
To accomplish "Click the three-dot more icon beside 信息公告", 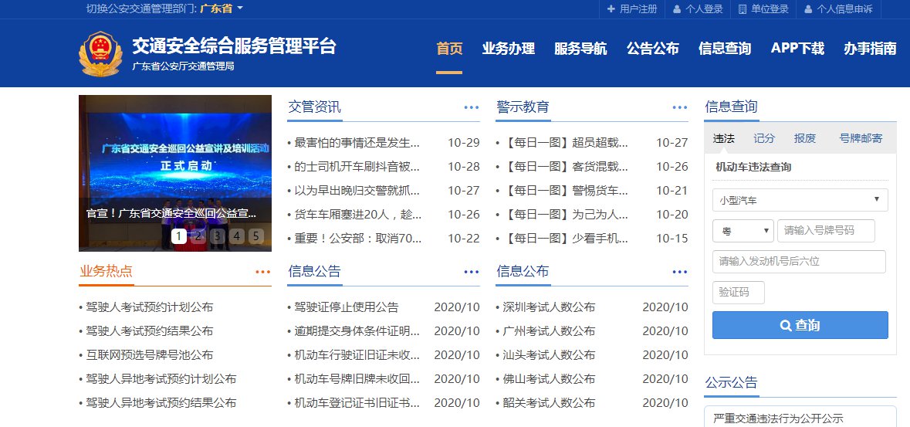I will [472, 272].
